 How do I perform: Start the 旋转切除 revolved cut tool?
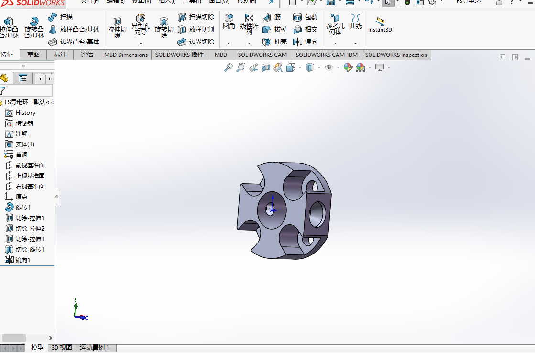[164, 28]
